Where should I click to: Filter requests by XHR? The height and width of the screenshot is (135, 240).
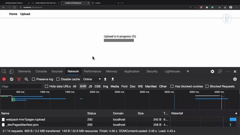[x=83, y=86]
